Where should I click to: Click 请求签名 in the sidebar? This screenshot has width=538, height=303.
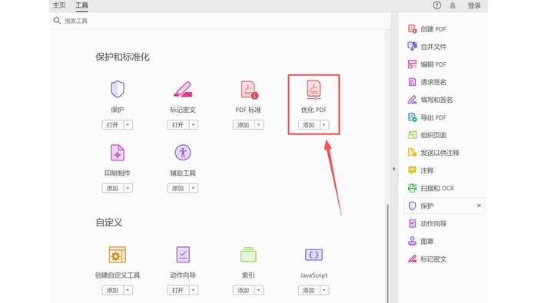[427, 82]
